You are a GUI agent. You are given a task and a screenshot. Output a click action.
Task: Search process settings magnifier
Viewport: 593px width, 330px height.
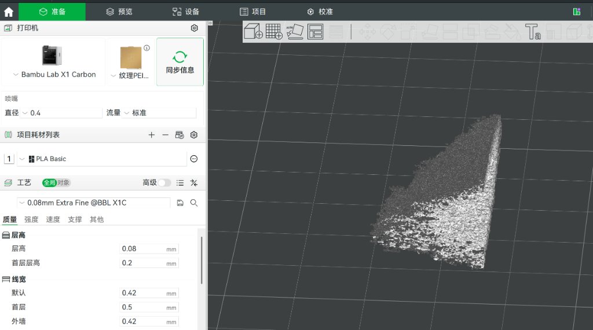point(194,203)
